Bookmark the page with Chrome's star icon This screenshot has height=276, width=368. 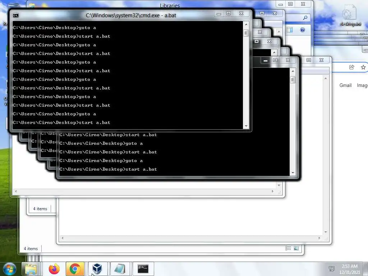click(x=363, y=67)
